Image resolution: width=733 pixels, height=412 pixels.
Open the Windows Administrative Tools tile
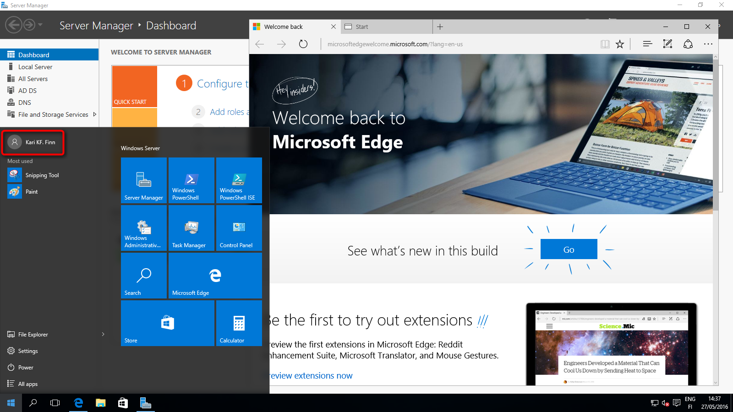144,228
